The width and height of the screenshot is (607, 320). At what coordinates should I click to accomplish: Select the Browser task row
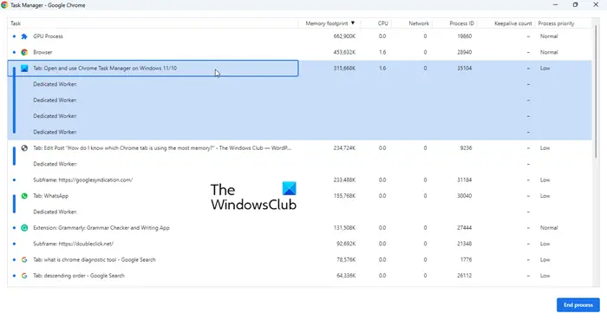coord(300,52)
